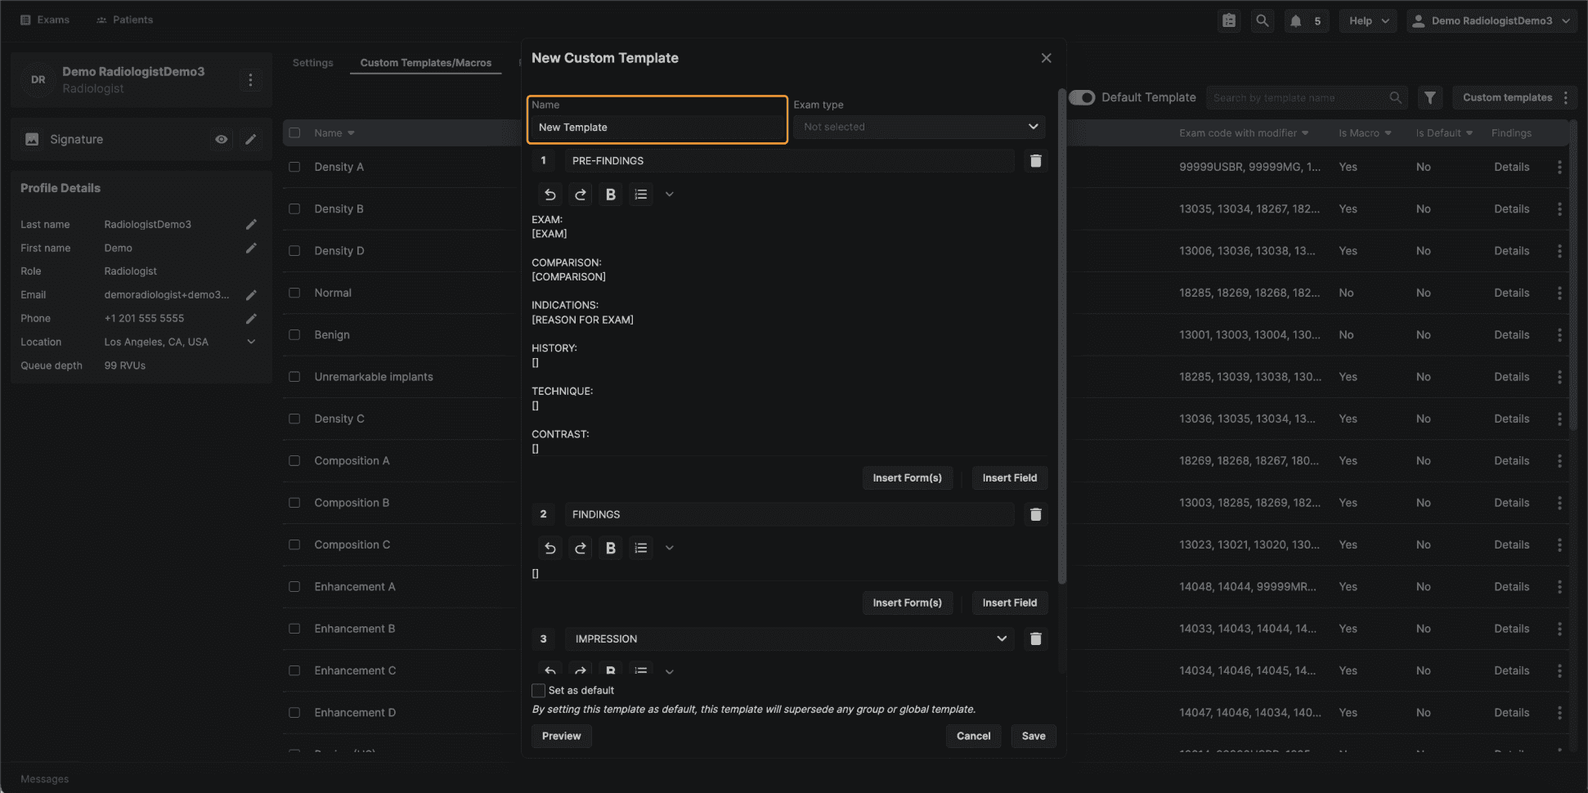The width and height of the screenshot is (1588, 793).
Task: Open Density A row actions menu
Action: (x=1559, y=167)
